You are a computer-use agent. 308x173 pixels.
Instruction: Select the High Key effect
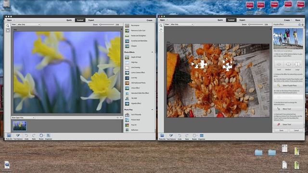tap(134, 62)
